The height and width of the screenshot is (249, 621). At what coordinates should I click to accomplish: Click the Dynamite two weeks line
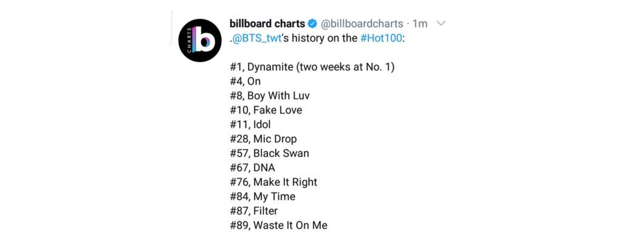tap(312, 67)
